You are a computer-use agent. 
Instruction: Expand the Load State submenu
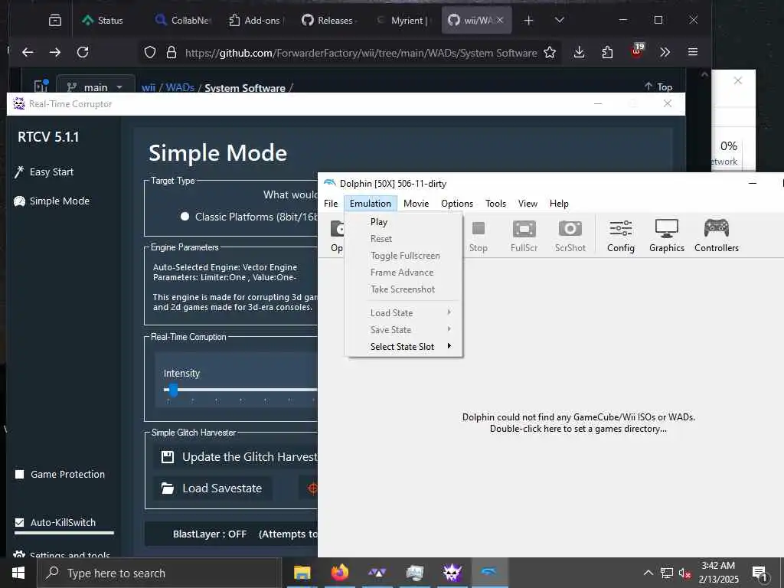coord(404,313)
